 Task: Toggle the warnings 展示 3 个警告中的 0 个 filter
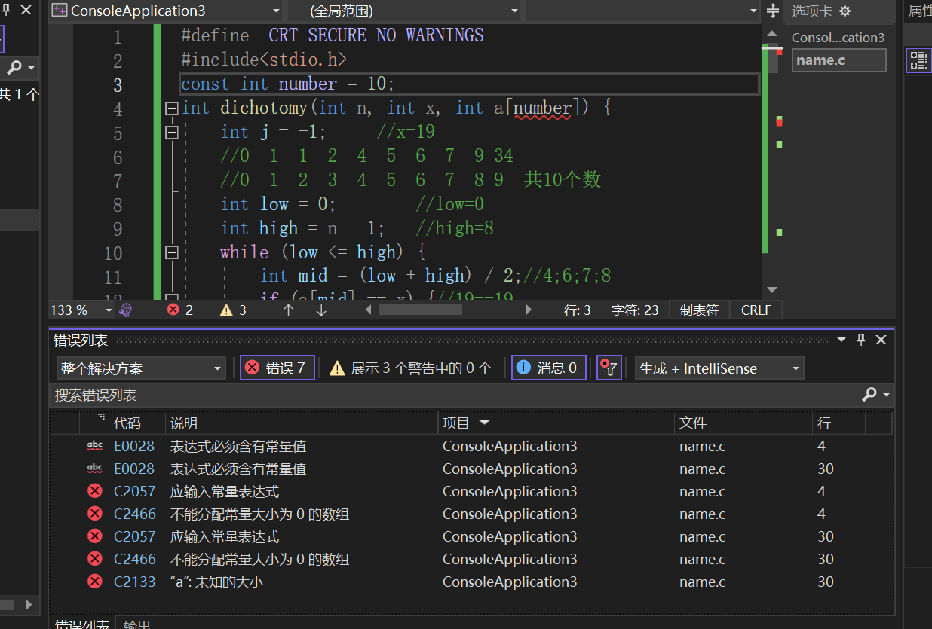[410, 368]
